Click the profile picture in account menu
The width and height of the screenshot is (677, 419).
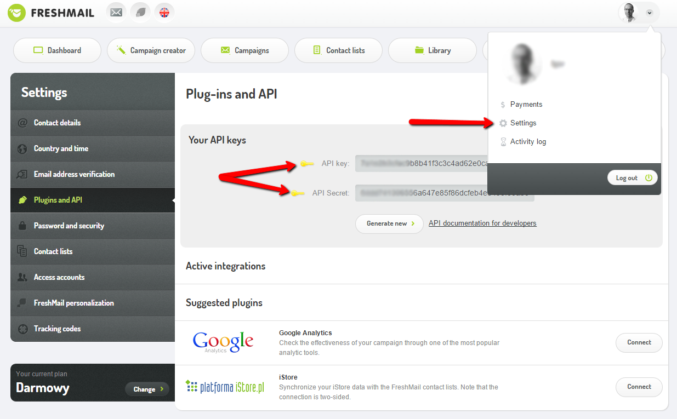(x=521, y=64)
